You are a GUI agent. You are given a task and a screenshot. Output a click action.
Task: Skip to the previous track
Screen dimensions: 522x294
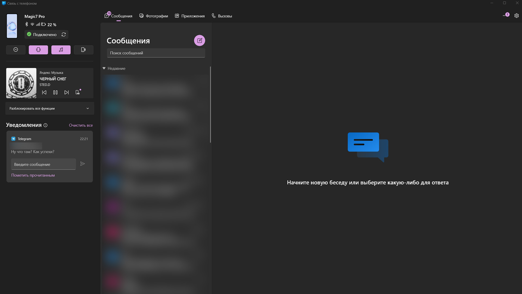tap(44, 93)
